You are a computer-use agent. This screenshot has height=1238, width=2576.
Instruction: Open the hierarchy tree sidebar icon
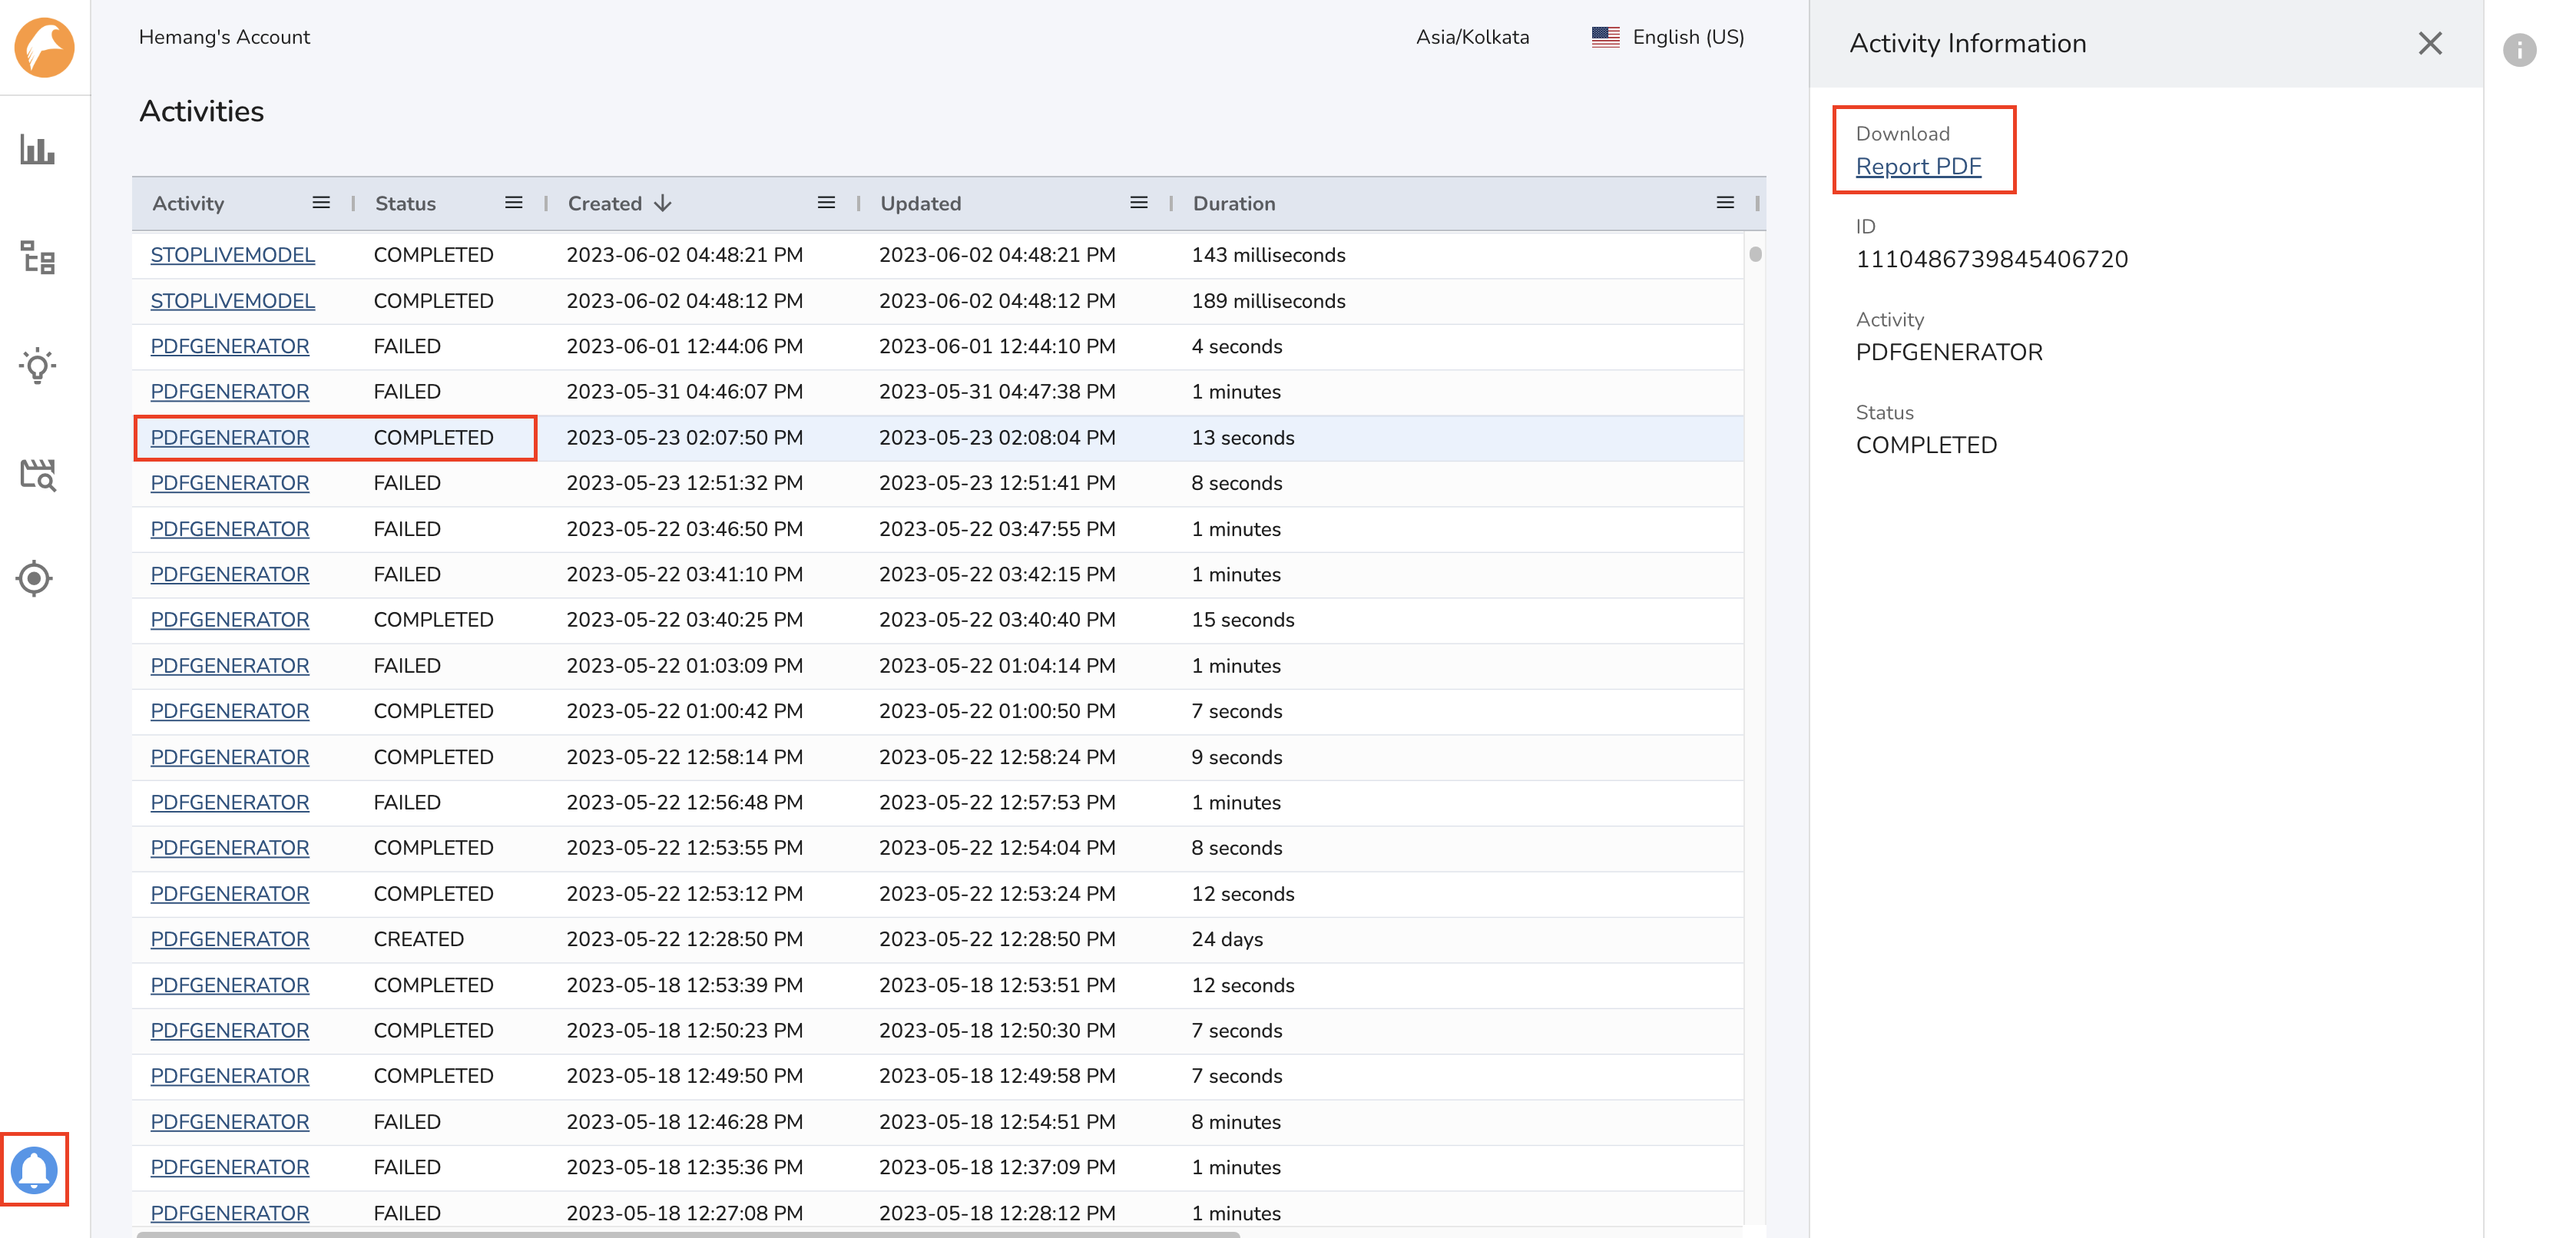point(37,258)
